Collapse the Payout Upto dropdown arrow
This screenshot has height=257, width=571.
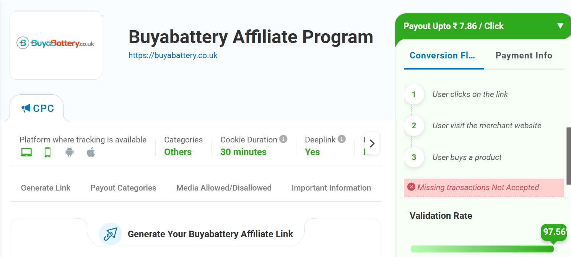click(x=560, y=26)
